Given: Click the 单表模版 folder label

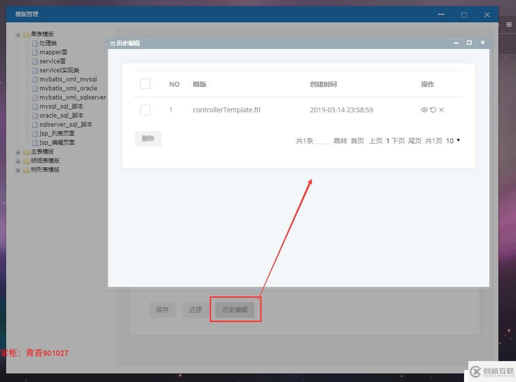Looking at the screenshot, I should click(42, 34).
